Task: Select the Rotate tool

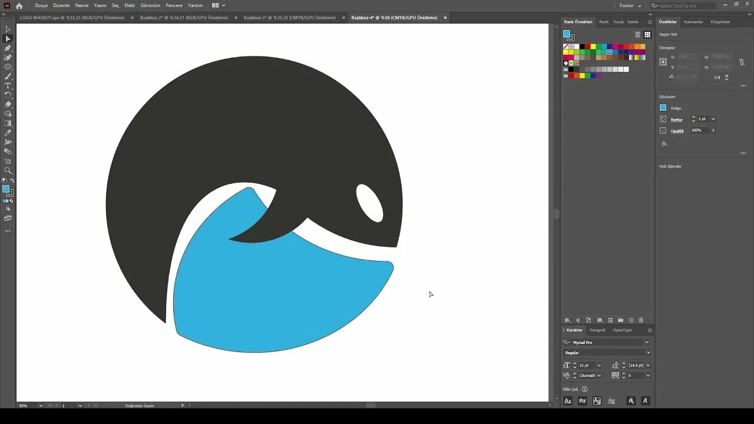Action: tap(8, 95)
